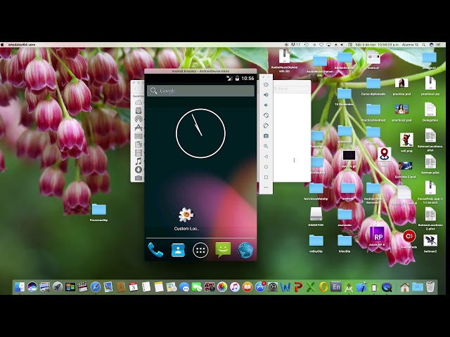Open the Trash in the Dock
The image size is (450, 337).
click(430, 287)
